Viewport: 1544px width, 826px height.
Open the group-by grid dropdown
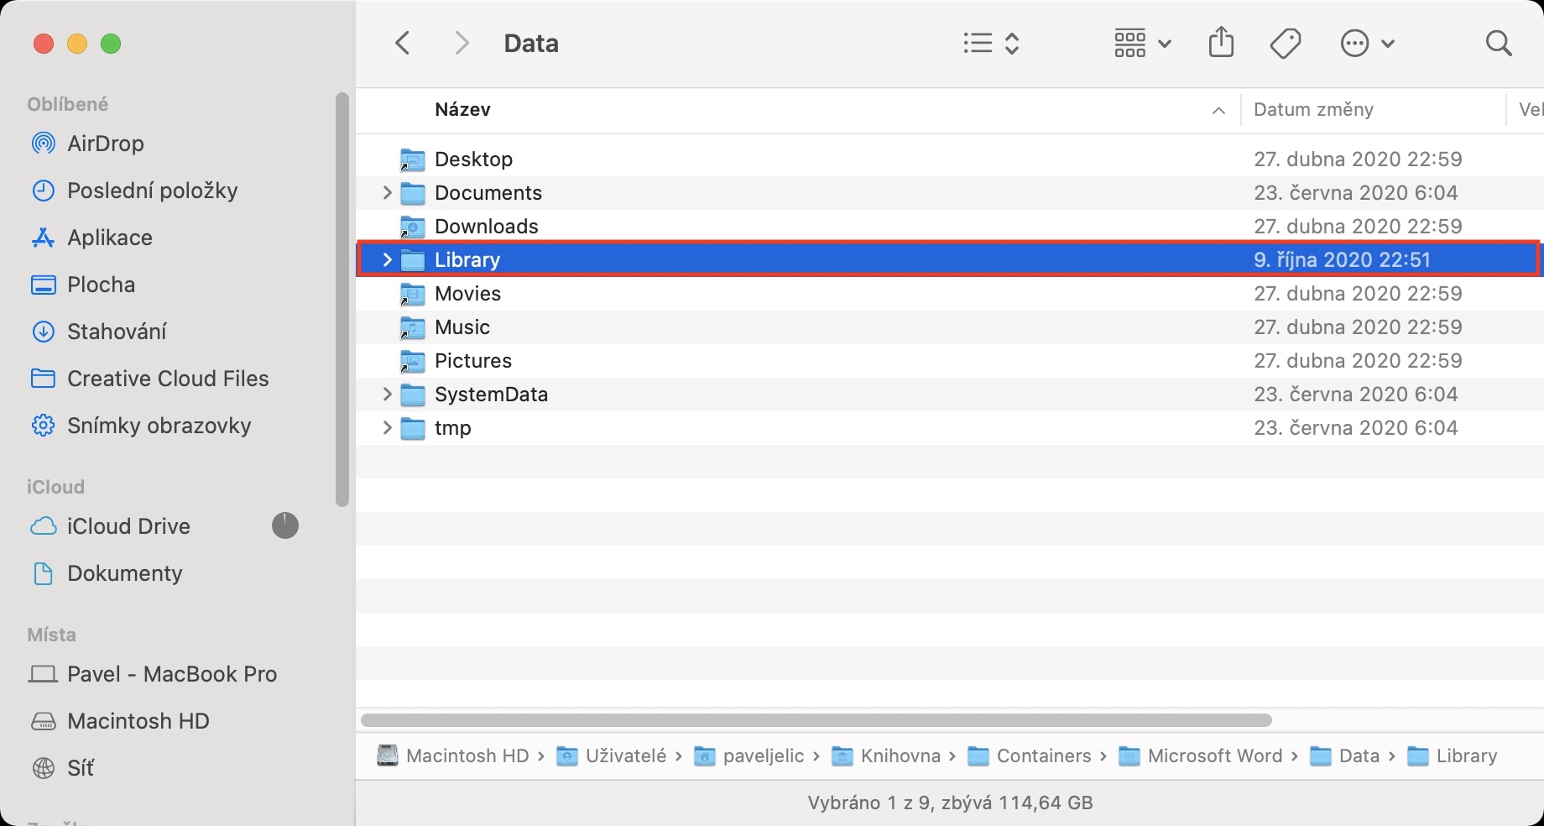1141,43
